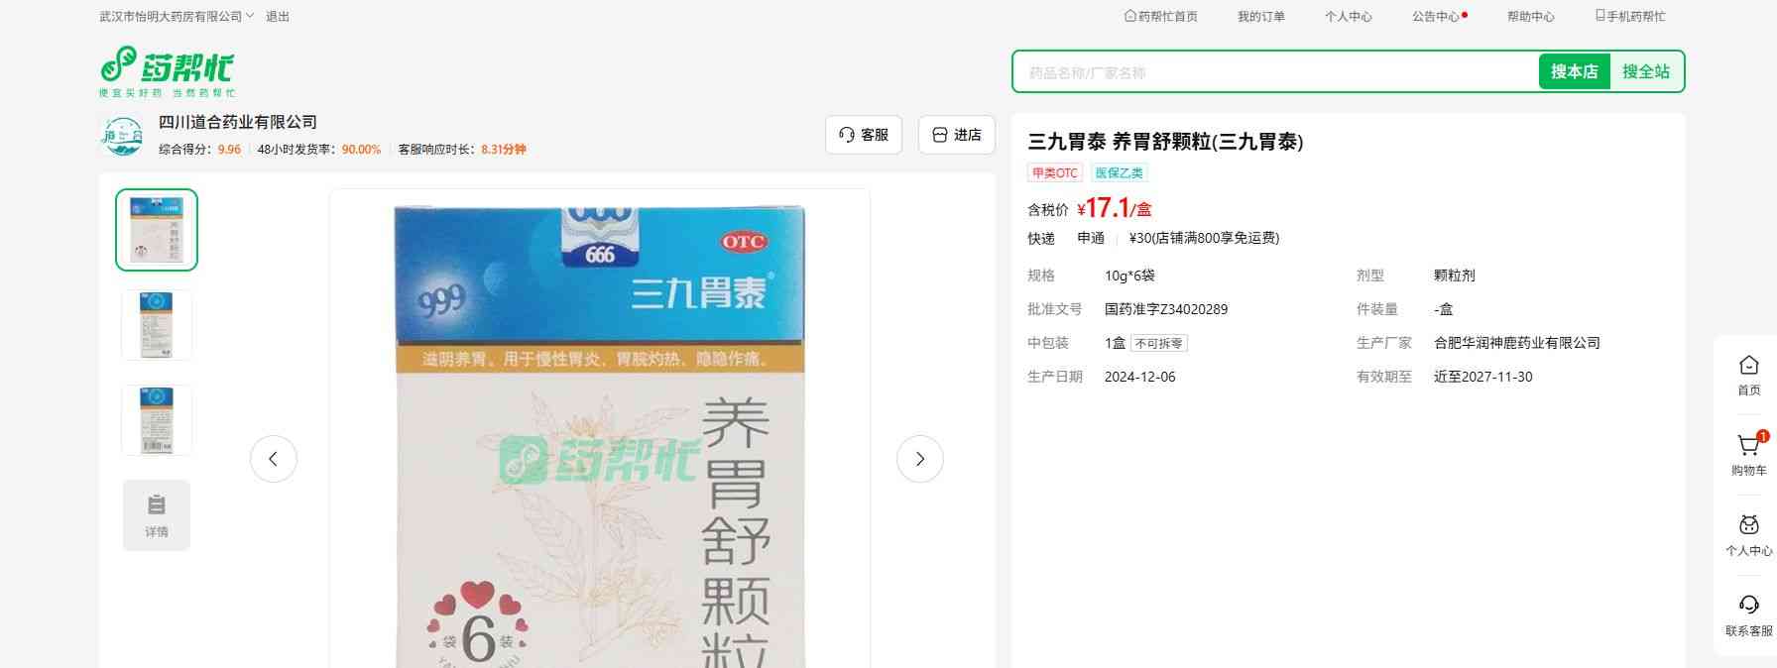
Task: Focus the 药品名称/厂家名称 search field
Action: pyautogui.click(x=1275, y=72)
